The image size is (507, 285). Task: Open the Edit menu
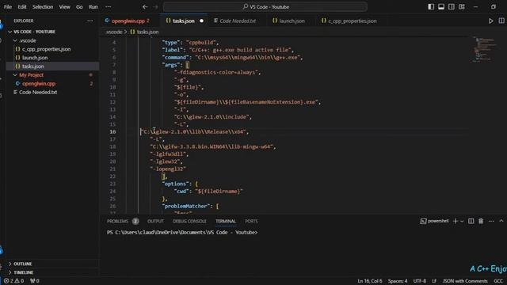point(22,7)
